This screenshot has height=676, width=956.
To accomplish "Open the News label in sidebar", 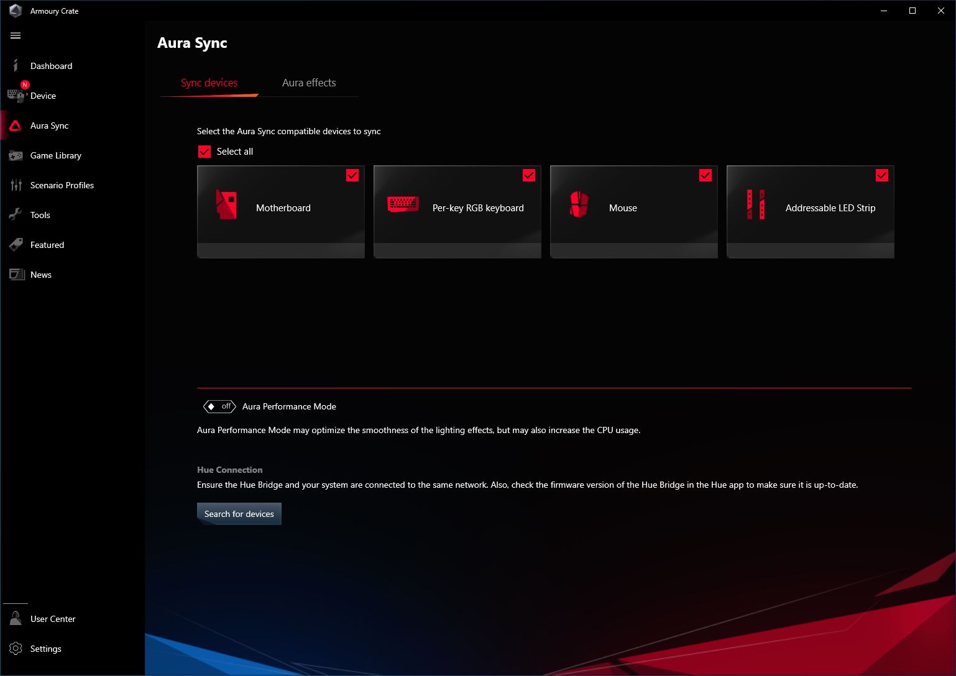I will tap(41, 275).
